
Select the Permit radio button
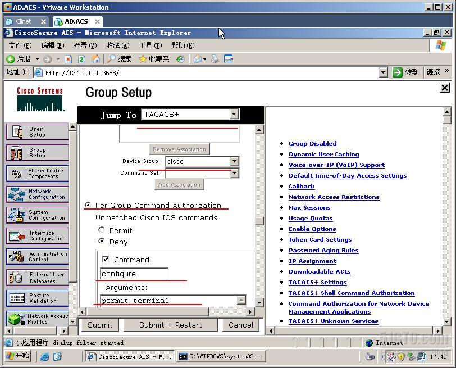(x=101, y=230)
